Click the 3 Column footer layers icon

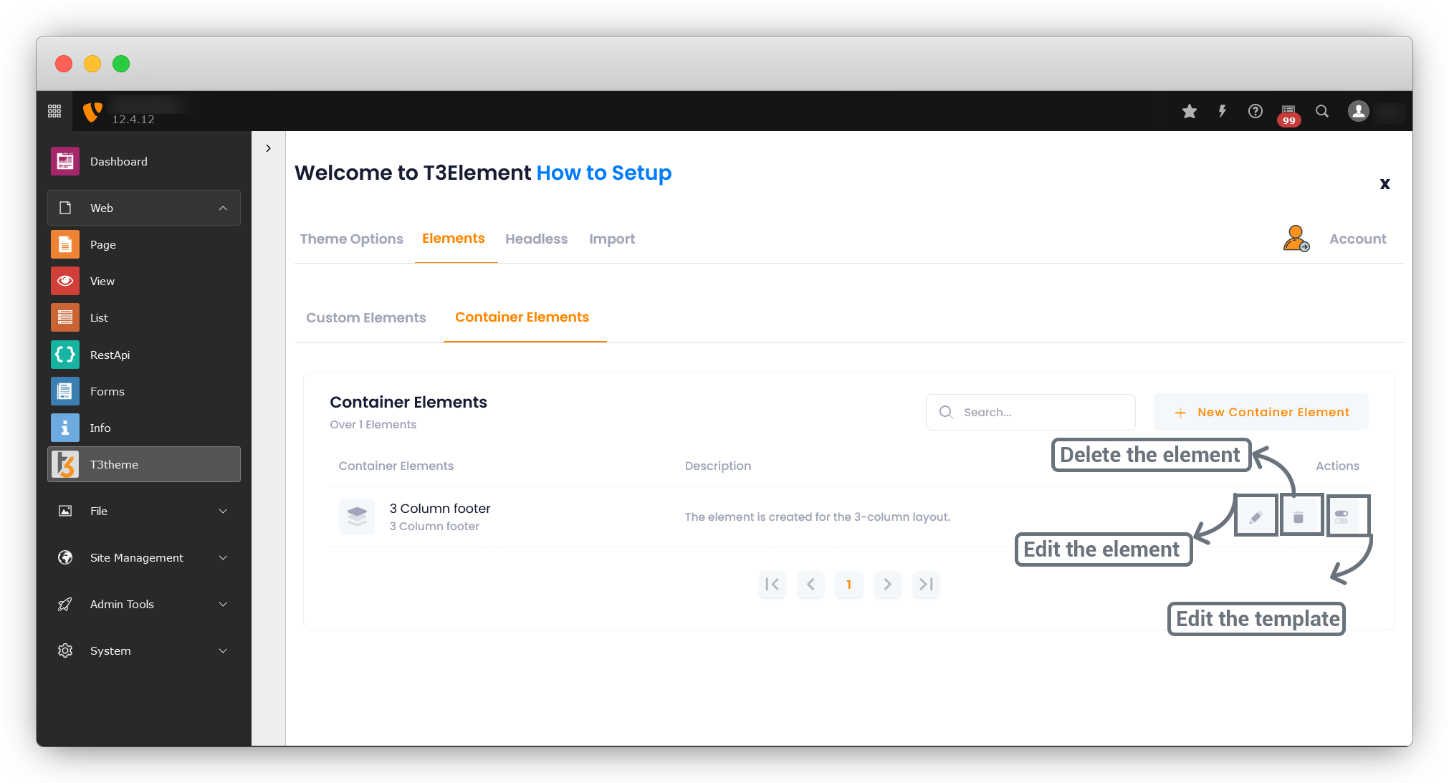pyautogui.click(x=357, y=517)
